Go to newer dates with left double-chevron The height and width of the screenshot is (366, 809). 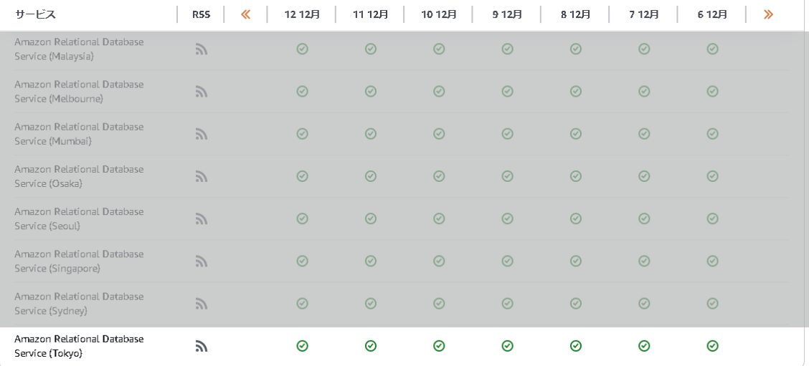click(x=245, y=14)
